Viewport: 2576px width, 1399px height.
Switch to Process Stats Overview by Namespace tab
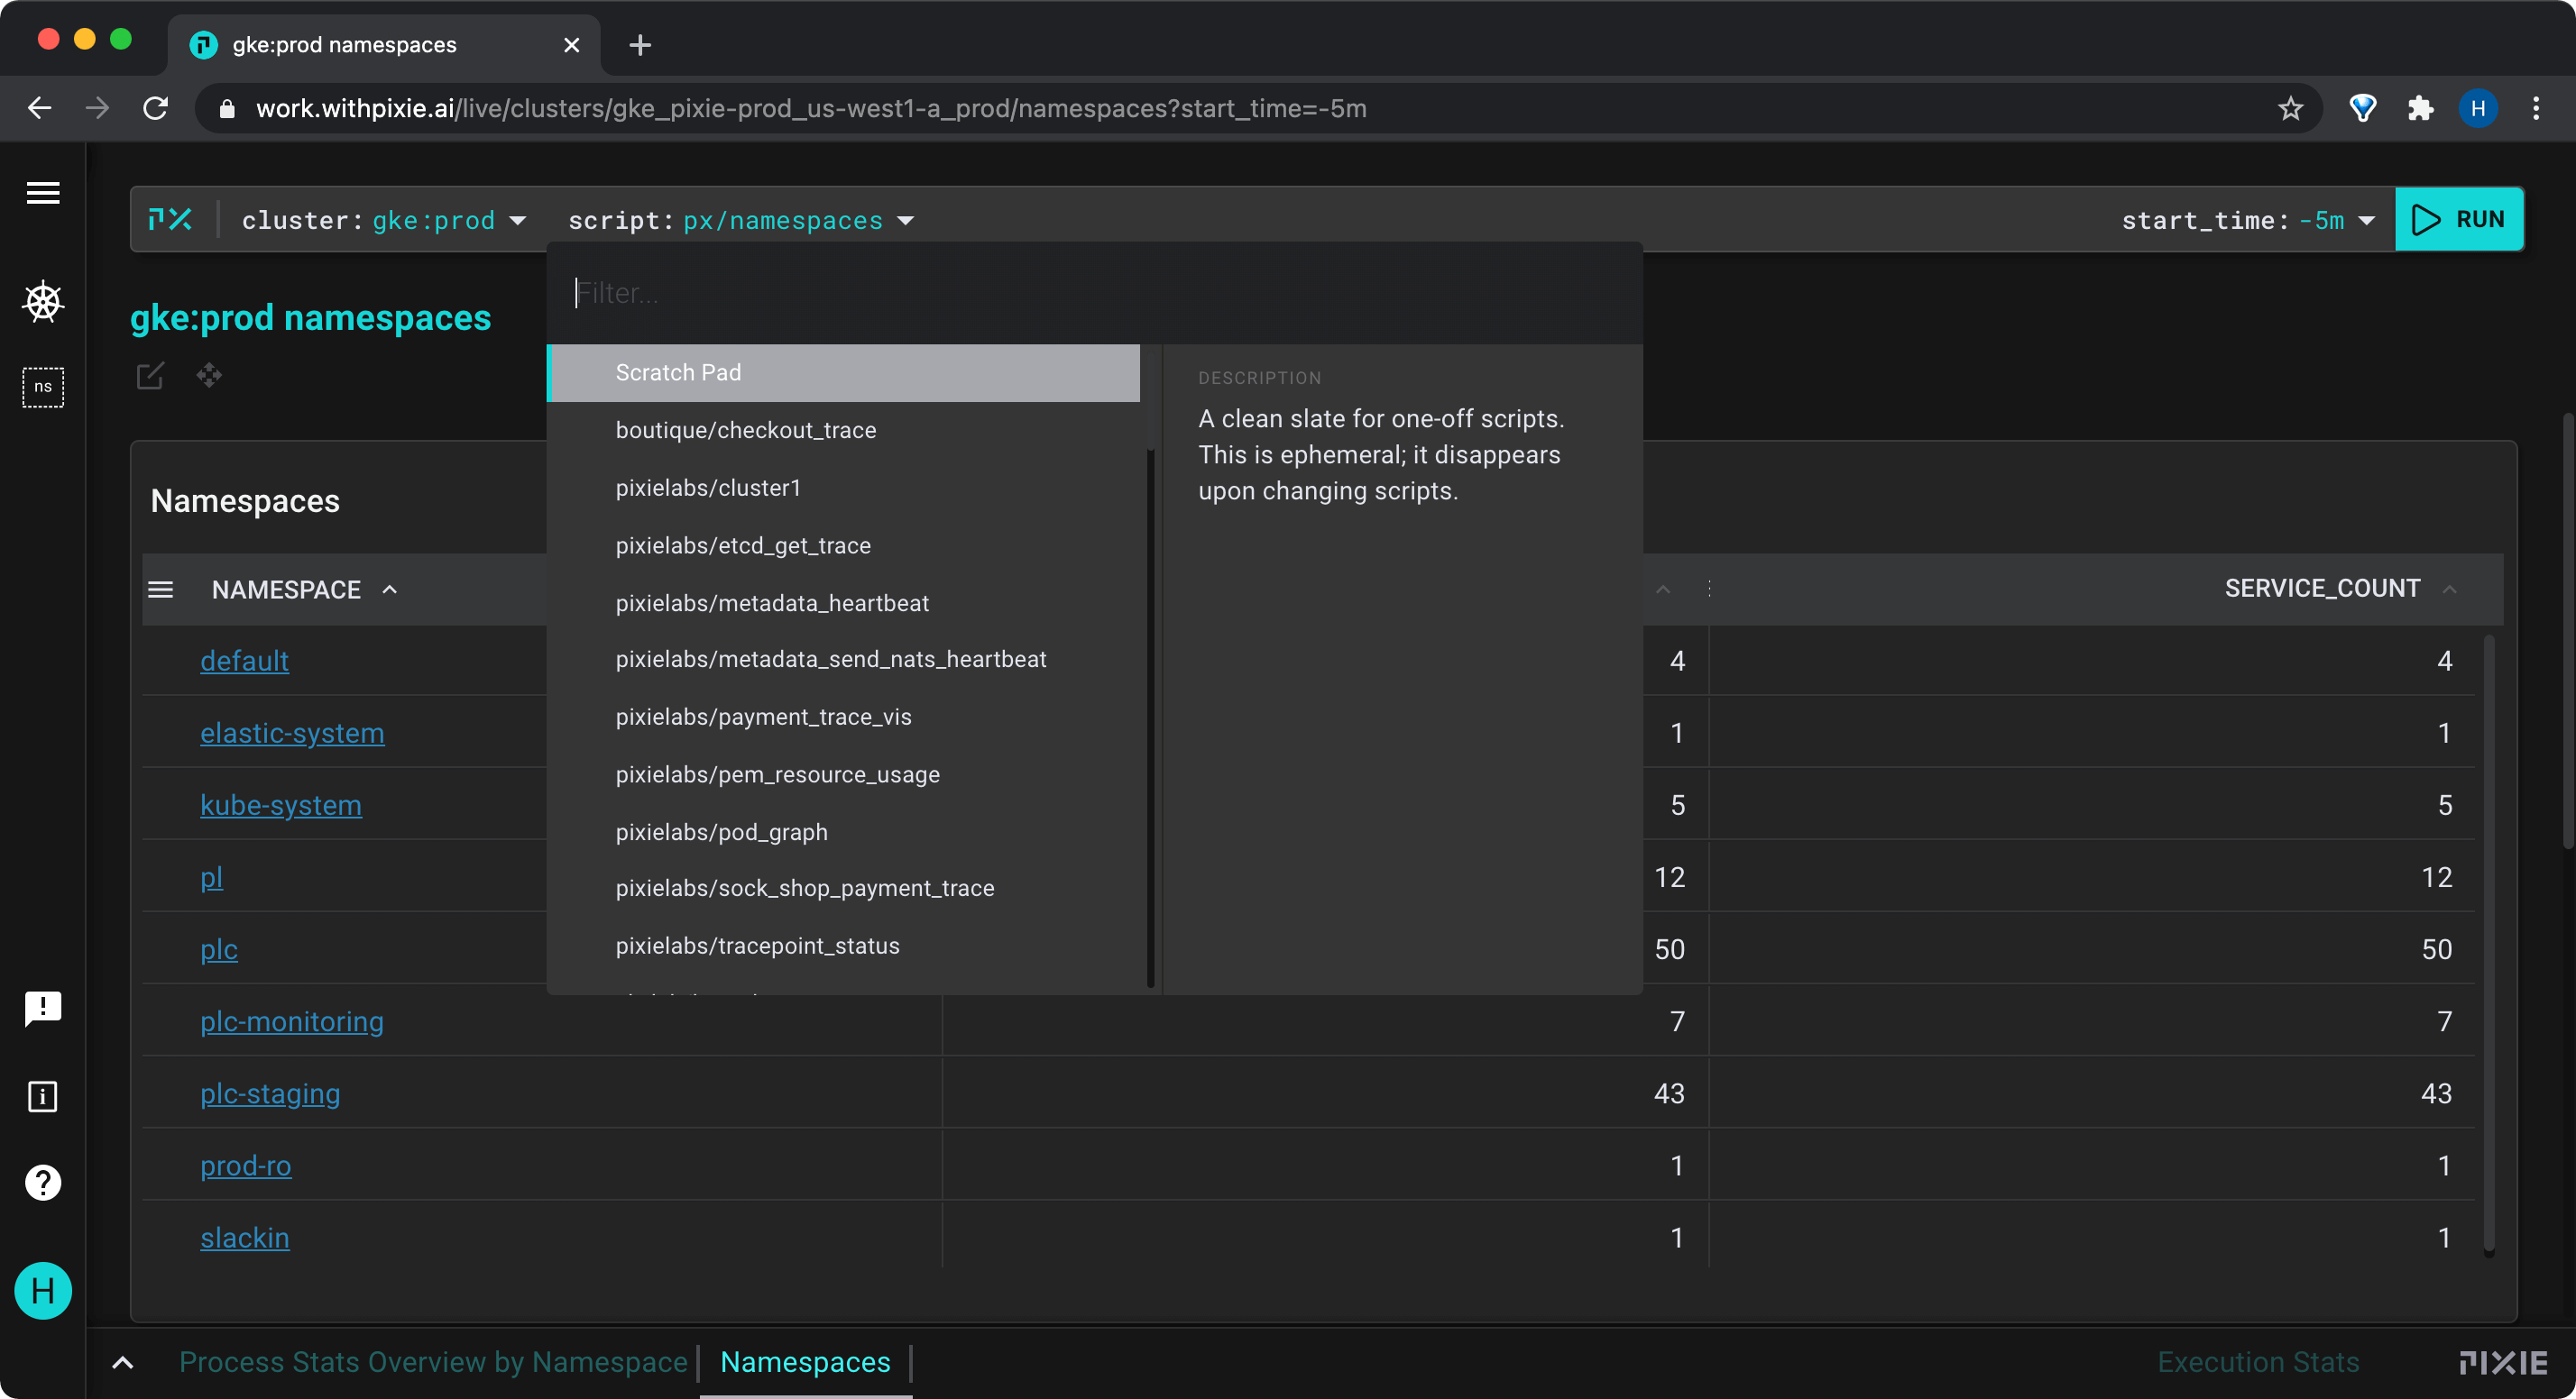click(x=433, y=1362)
